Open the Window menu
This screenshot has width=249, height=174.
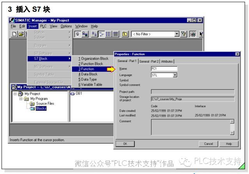81,26
